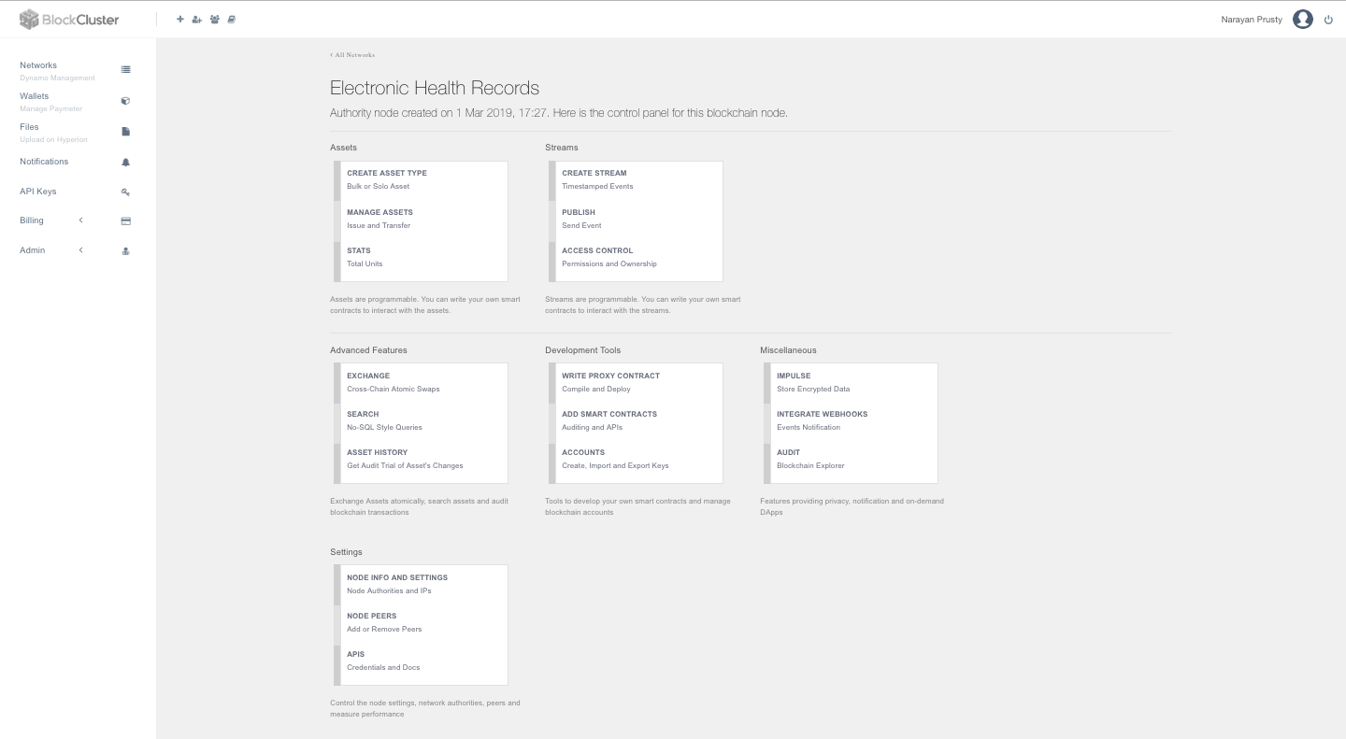This screenshot has height=739, width=1346.
Task: Click the Electronic Health Records heading
Action: (x=435, y=88)
